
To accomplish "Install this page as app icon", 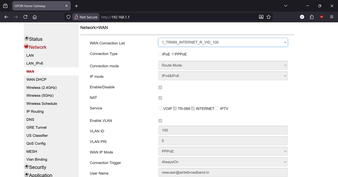I will coord(261,17).
